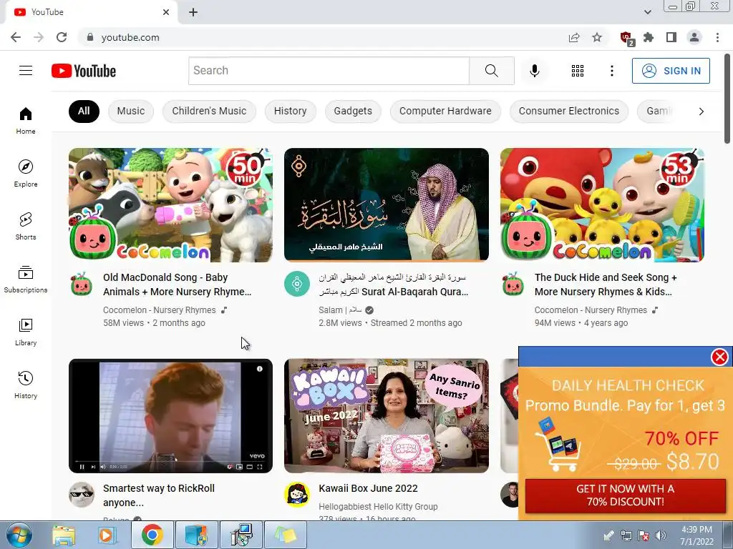733x549 pixels.
Task: Open the Duck Hide and Seek Song title
Action: pos(606,285)
